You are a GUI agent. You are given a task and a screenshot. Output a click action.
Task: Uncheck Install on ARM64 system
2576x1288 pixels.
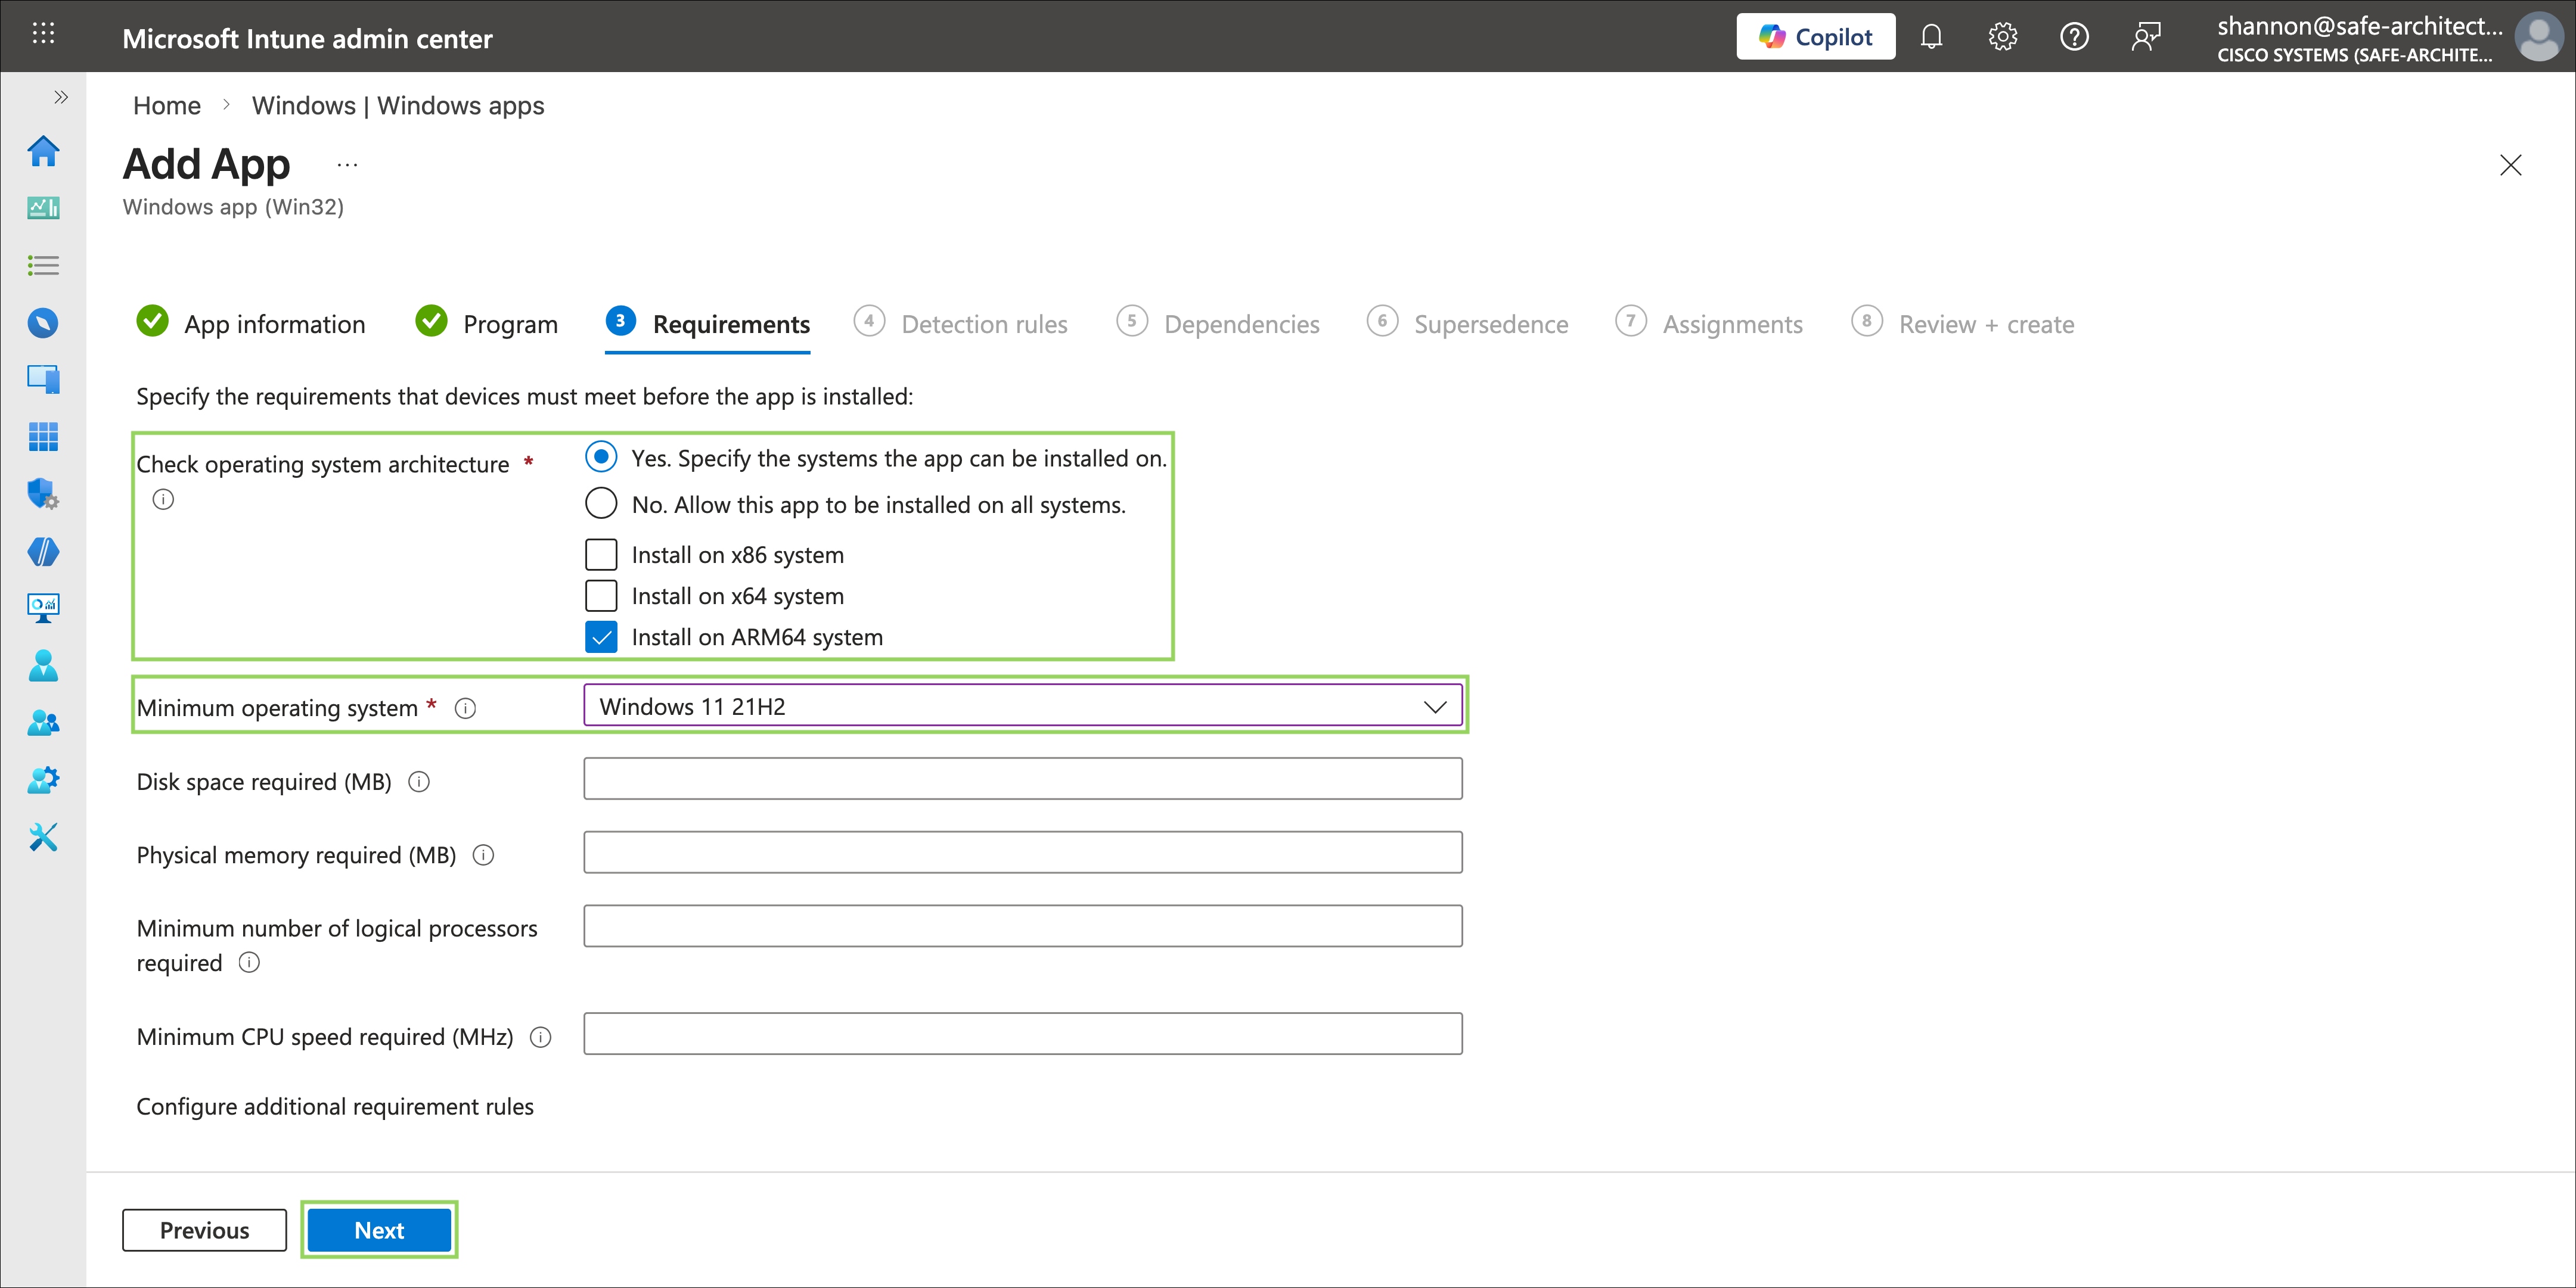[601, 637]
